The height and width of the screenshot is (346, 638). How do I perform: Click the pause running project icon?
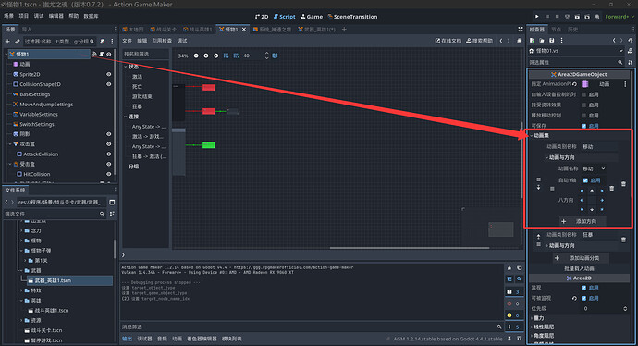546,17
